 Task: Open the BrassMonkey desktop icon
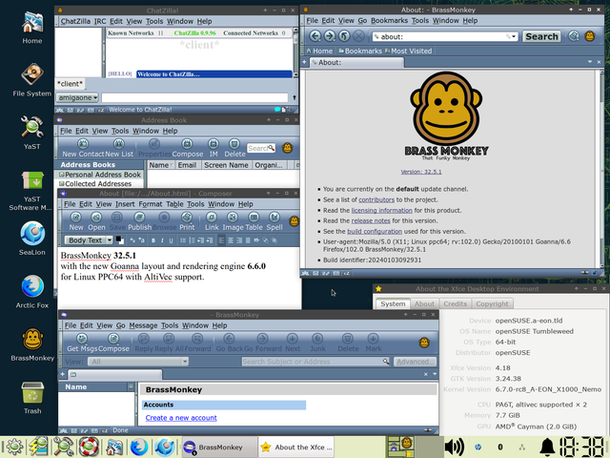(x=32, y=344)
